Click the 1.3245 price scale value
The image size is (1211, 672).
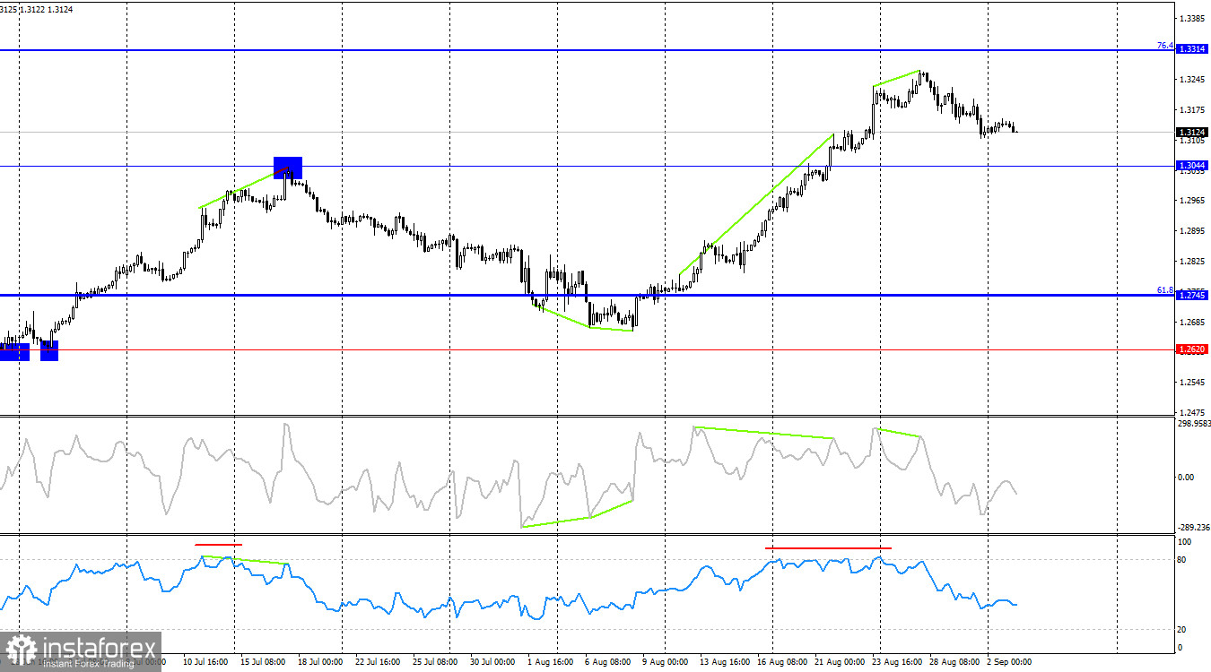pyautogui.click(x=1192, y=80)
